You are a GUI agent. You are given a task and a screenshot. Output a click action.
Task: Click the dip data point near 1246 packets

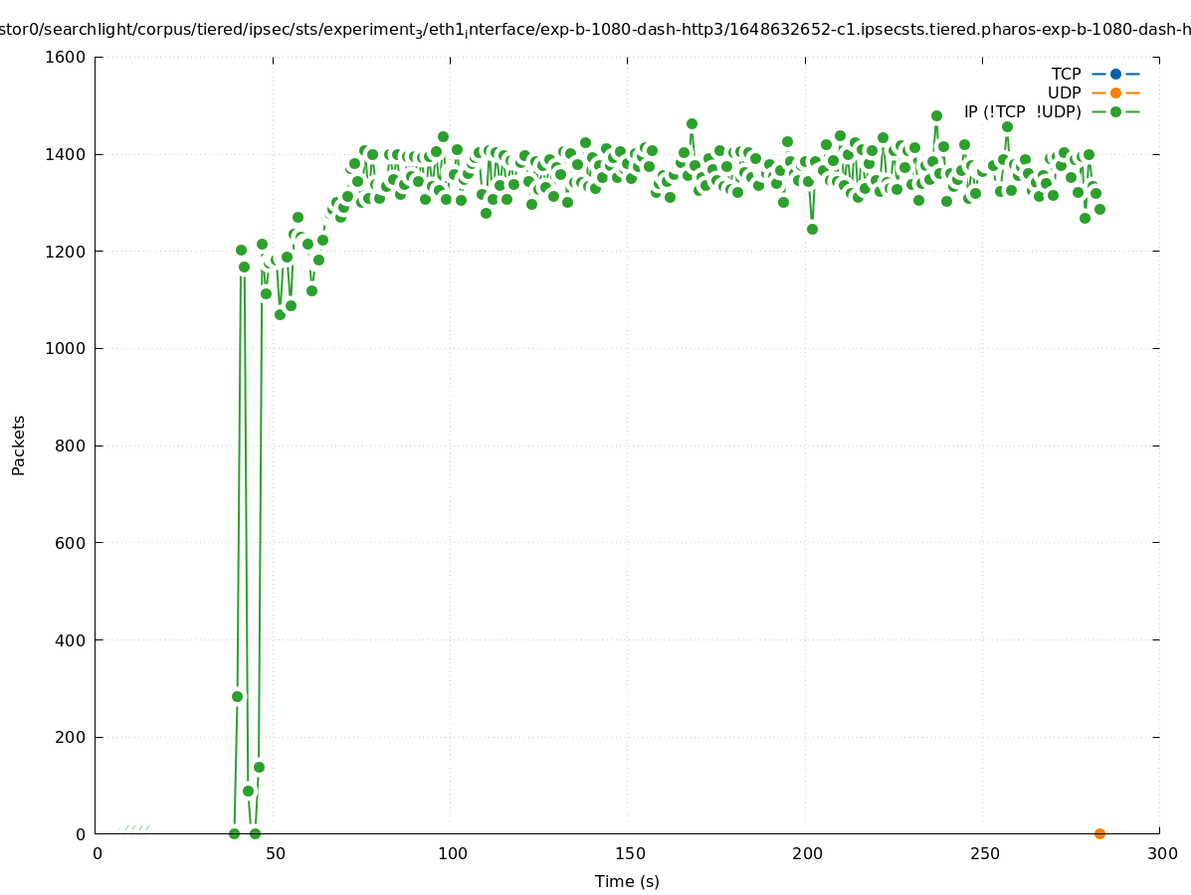[x=812, y=229]
